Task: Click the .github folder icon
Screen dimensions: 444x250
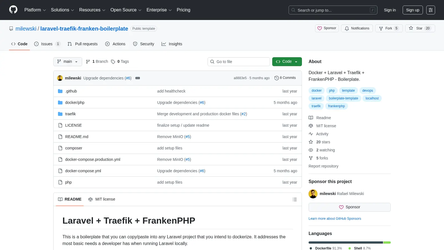Action: (60, 91)
